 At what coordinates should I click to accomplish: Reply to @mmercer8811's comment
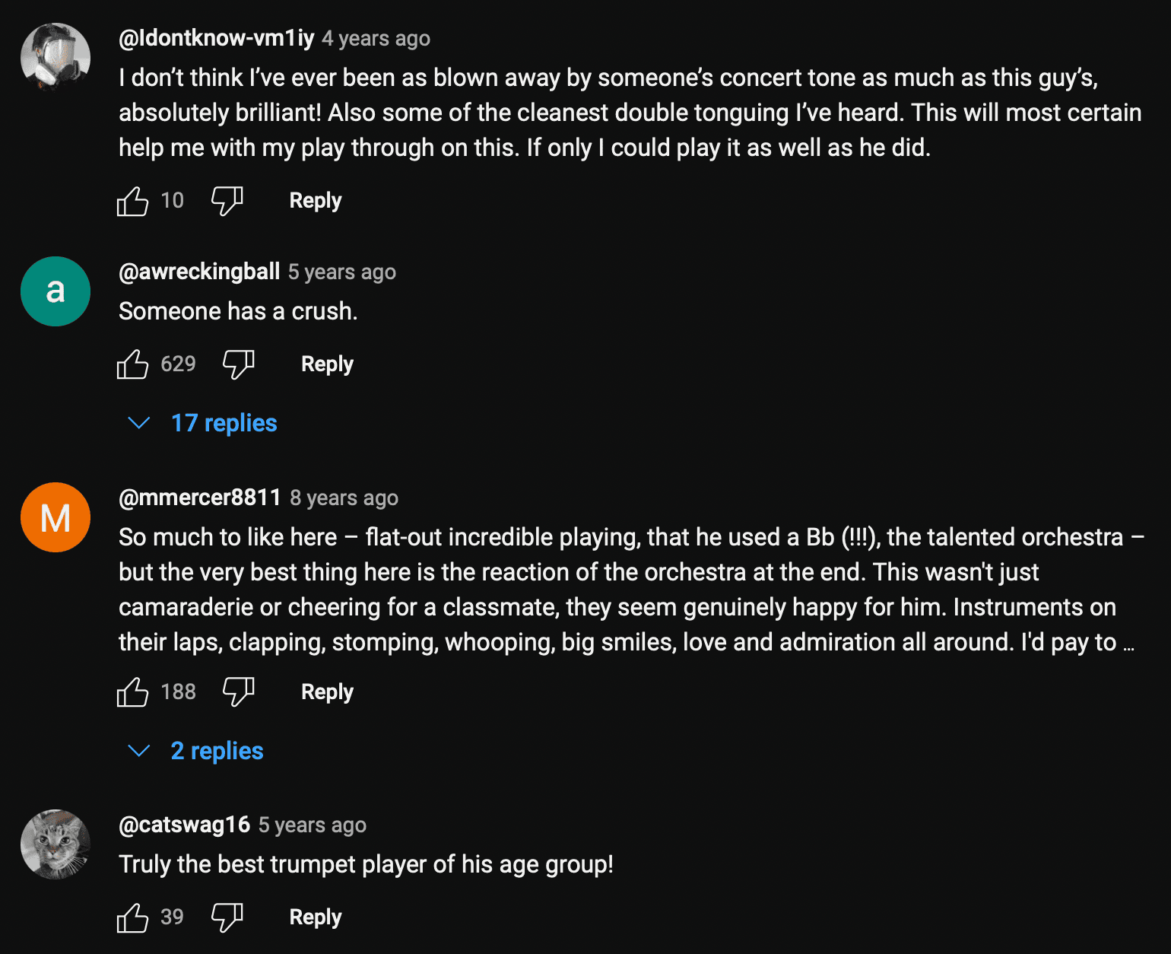[327, 692]
